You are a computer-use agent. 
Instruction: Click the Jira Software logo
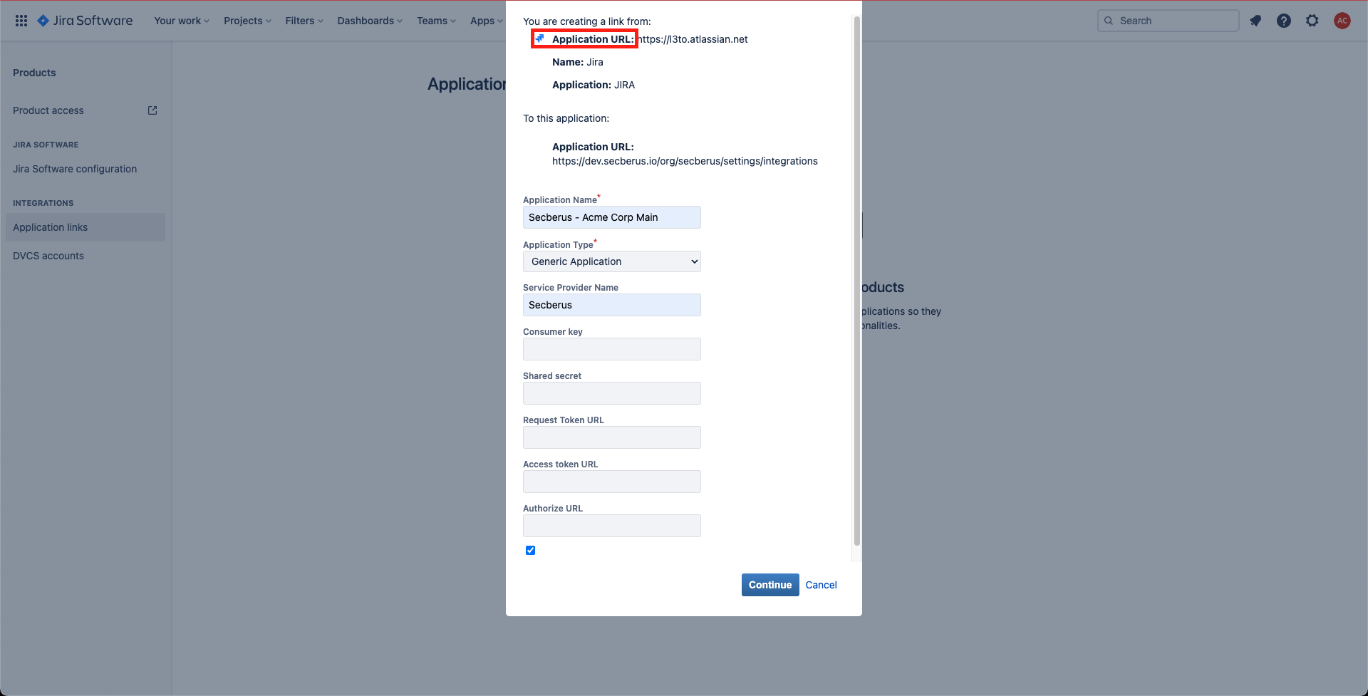[x=85, y=21]
